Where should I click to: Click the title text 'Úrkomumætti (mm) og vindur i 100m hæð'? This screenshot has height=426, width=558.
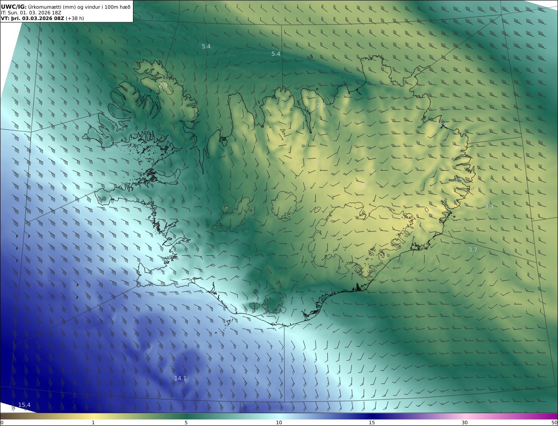point(79,7)
